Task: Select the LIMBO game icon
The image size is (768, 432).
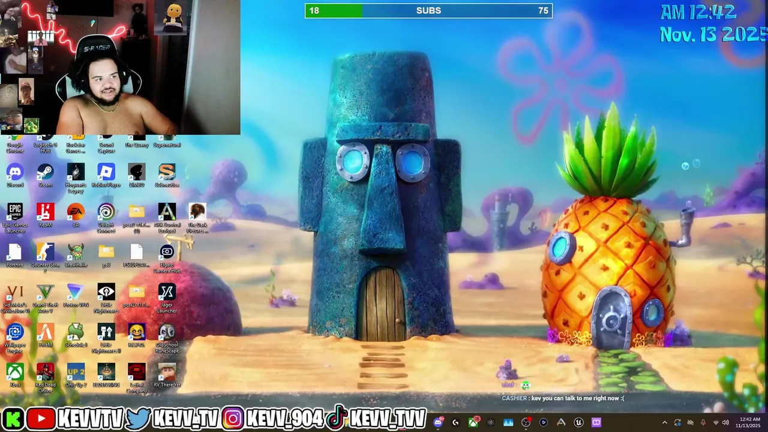Action: (x=136, y=176)
